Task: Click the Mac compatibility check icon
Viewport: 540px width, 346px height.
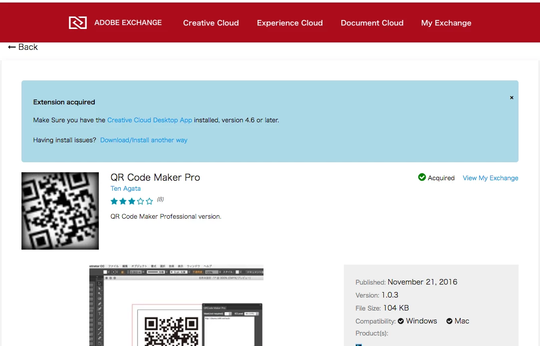Action: [450, 321]
